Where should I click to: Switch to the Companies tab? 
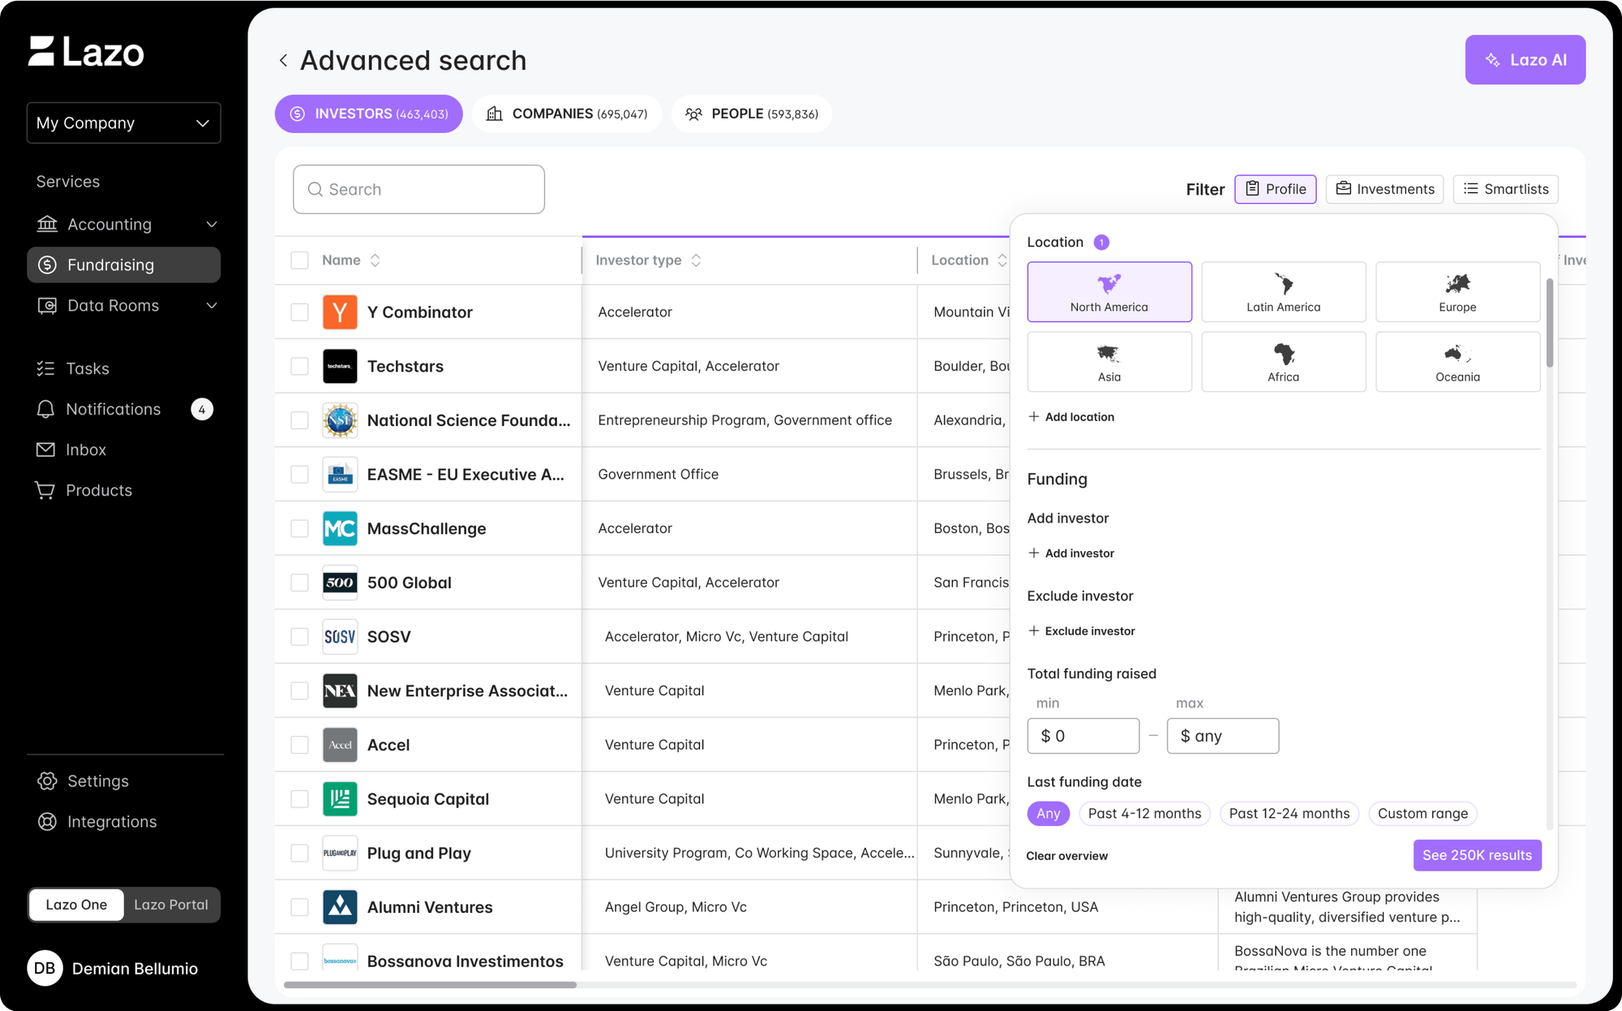pyautogui.click(x=567, y=114)
